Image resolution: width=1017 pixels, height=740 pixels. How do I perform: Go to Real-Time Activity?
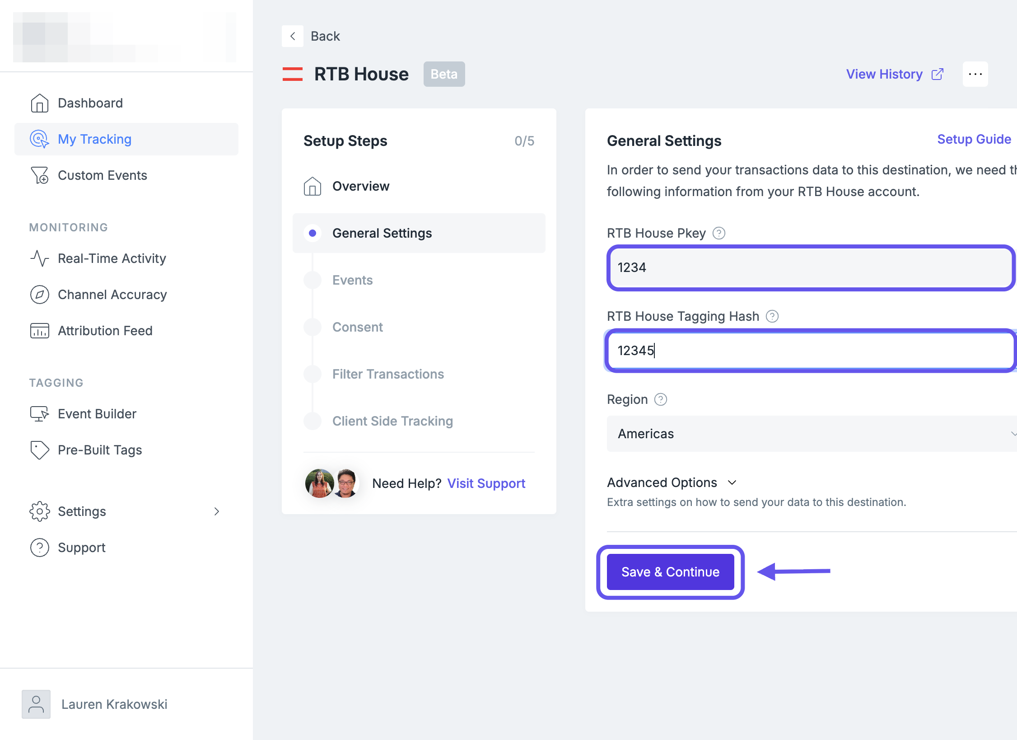126,258
